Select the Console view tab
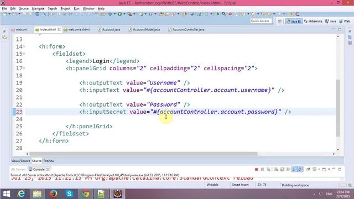354x199 pixels. coord(39,169)
